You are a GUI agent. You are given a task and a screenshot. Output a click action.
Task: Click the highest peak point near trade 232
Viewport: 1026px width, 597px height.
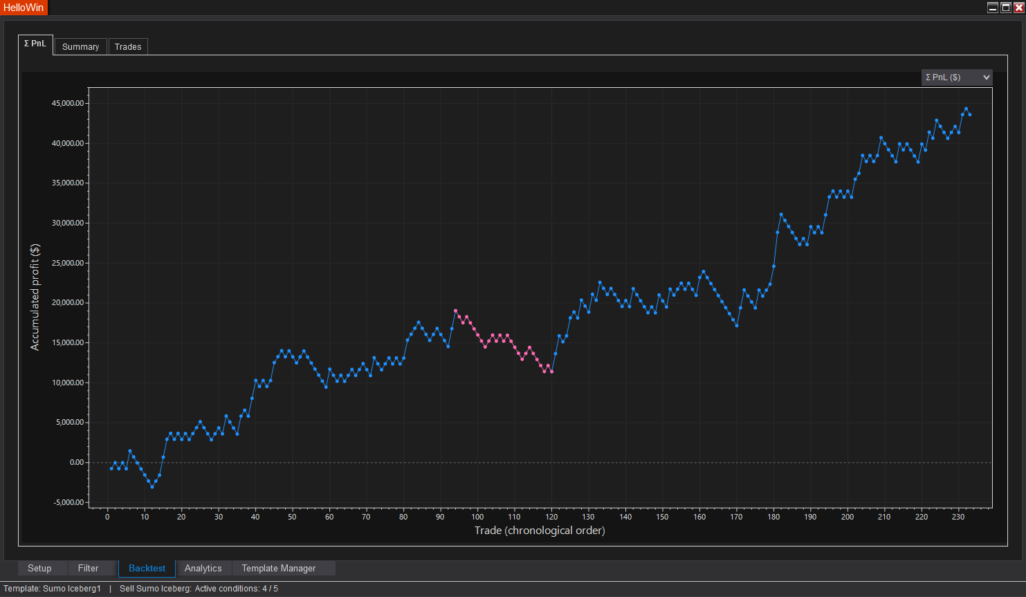(x=966, y=109)
